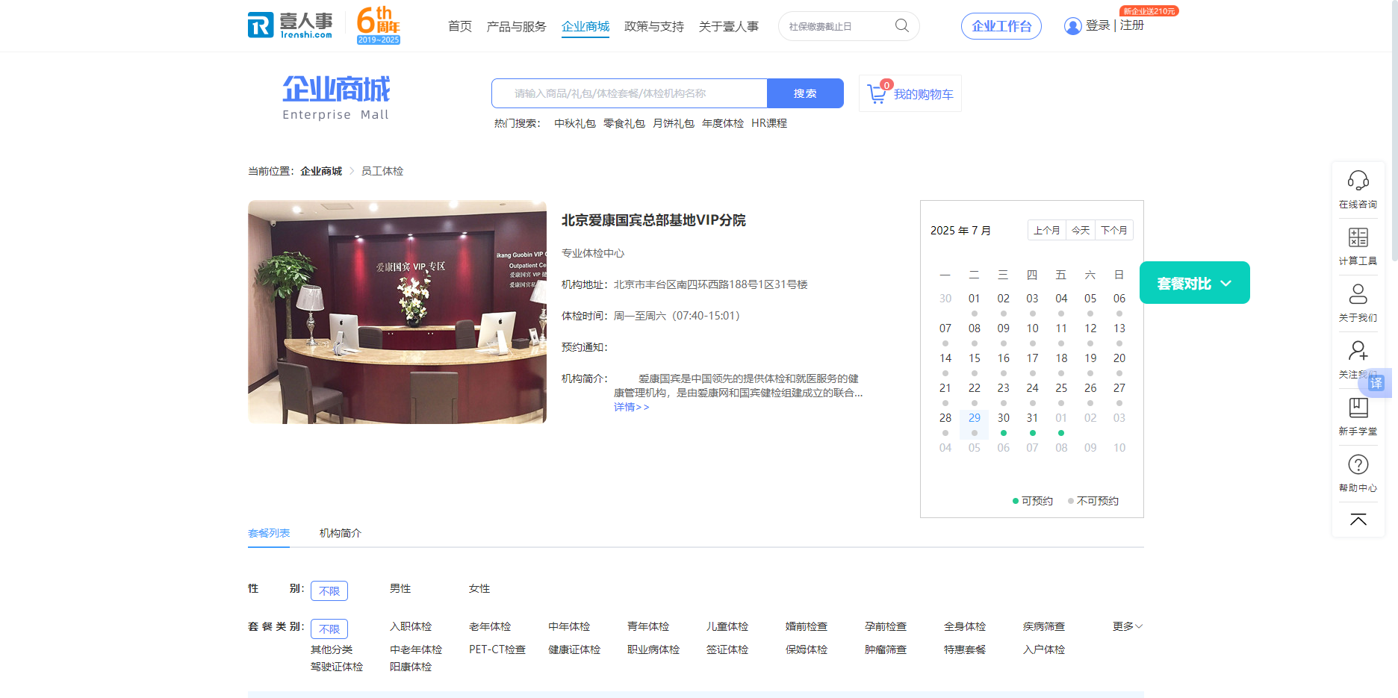1398x698 pixels.
Task: Focus the header 社保缴费截止日 search field
Action: point(836,26)
